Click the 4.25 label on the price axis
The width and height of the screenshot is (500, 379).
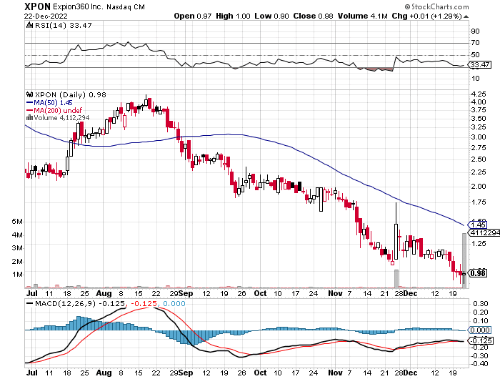479,94
